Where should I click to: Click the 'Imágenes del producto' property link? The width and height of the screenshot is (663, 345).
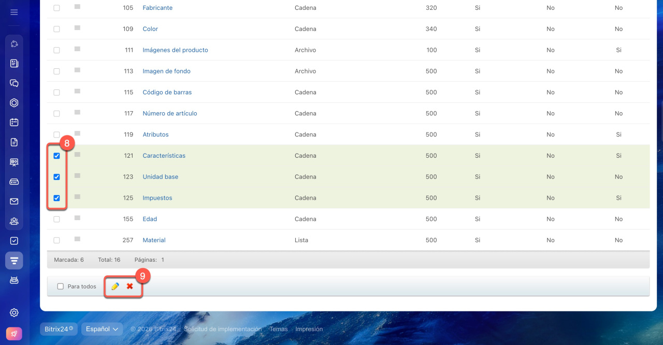pyautogui.click(x=175, y=50)
